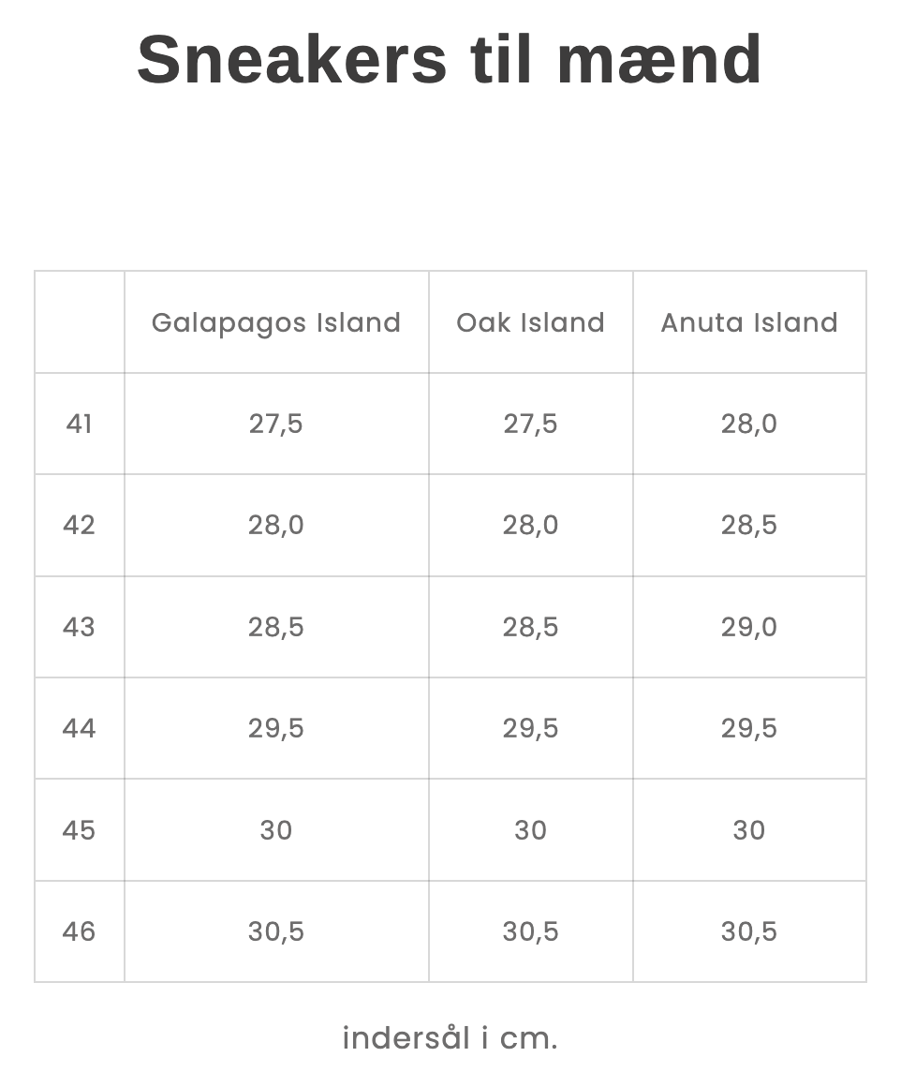This screenshot has width=901, height=1072.
Task: Click Oak Island cell for size 45
Action: (530, 830)
